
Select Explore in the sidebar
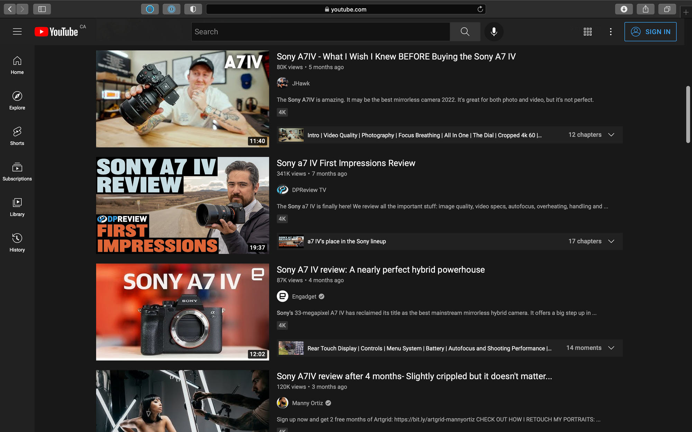coord(17,101)
